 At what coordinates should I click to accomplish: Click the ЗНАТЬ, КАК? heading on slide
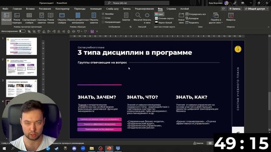click(x=191, y=97)
